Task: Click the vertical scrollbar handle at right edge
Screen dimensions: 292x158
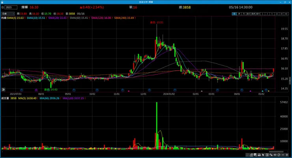Action: (290, 81)
